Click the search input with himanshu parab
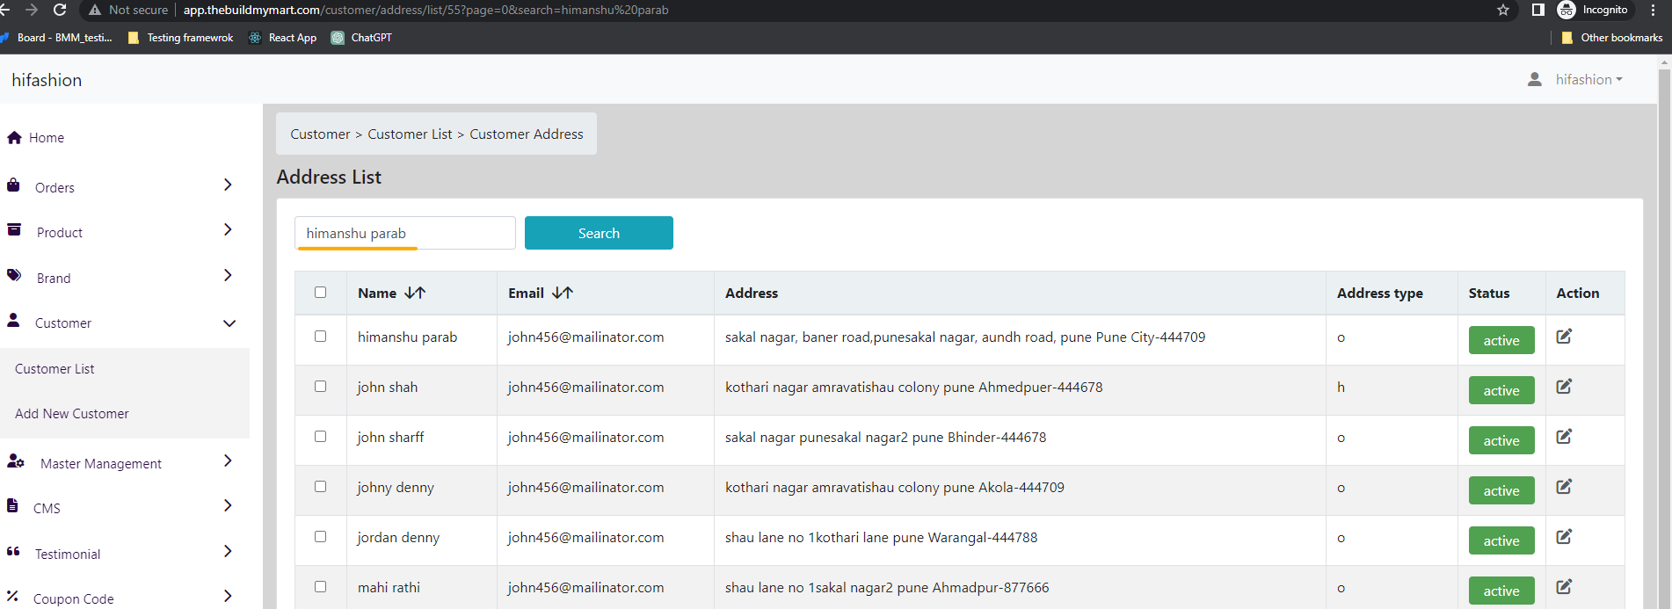 [x=405, y=233]
